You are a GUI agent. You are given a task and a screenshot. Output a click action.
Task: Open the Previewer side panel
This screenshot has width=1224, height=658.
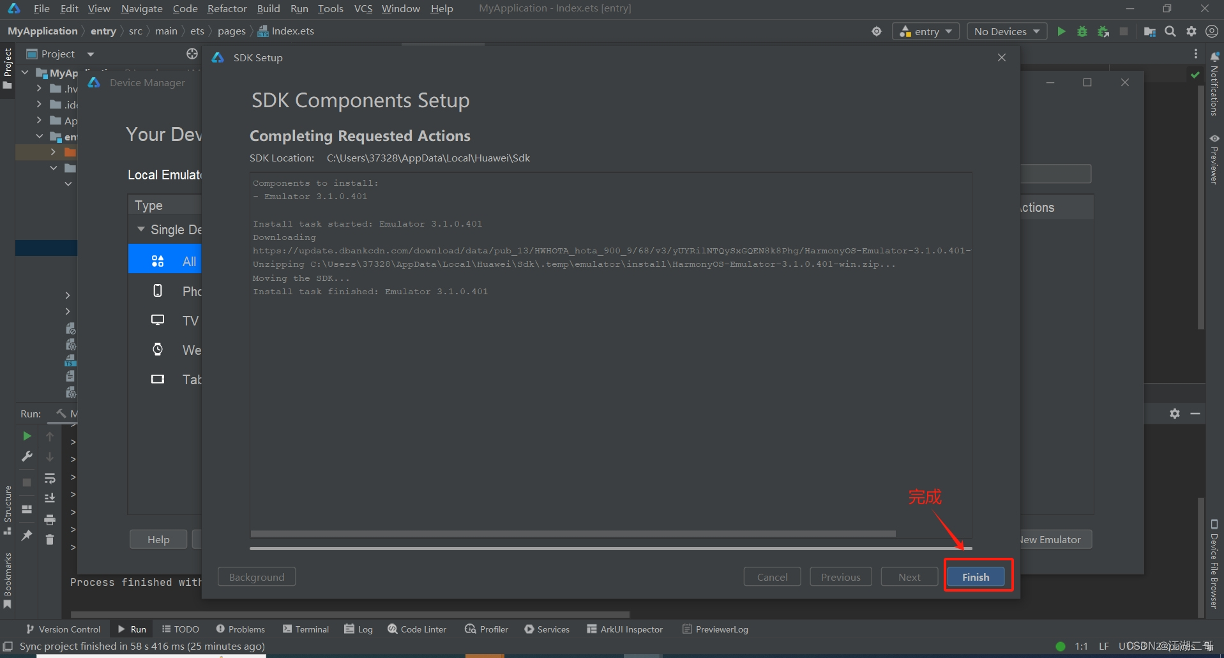tap(1214, 160)
